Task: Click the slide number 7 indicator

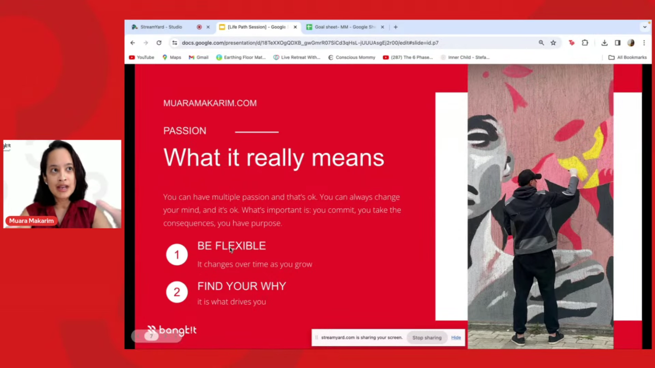Action: tap(152, 336)
